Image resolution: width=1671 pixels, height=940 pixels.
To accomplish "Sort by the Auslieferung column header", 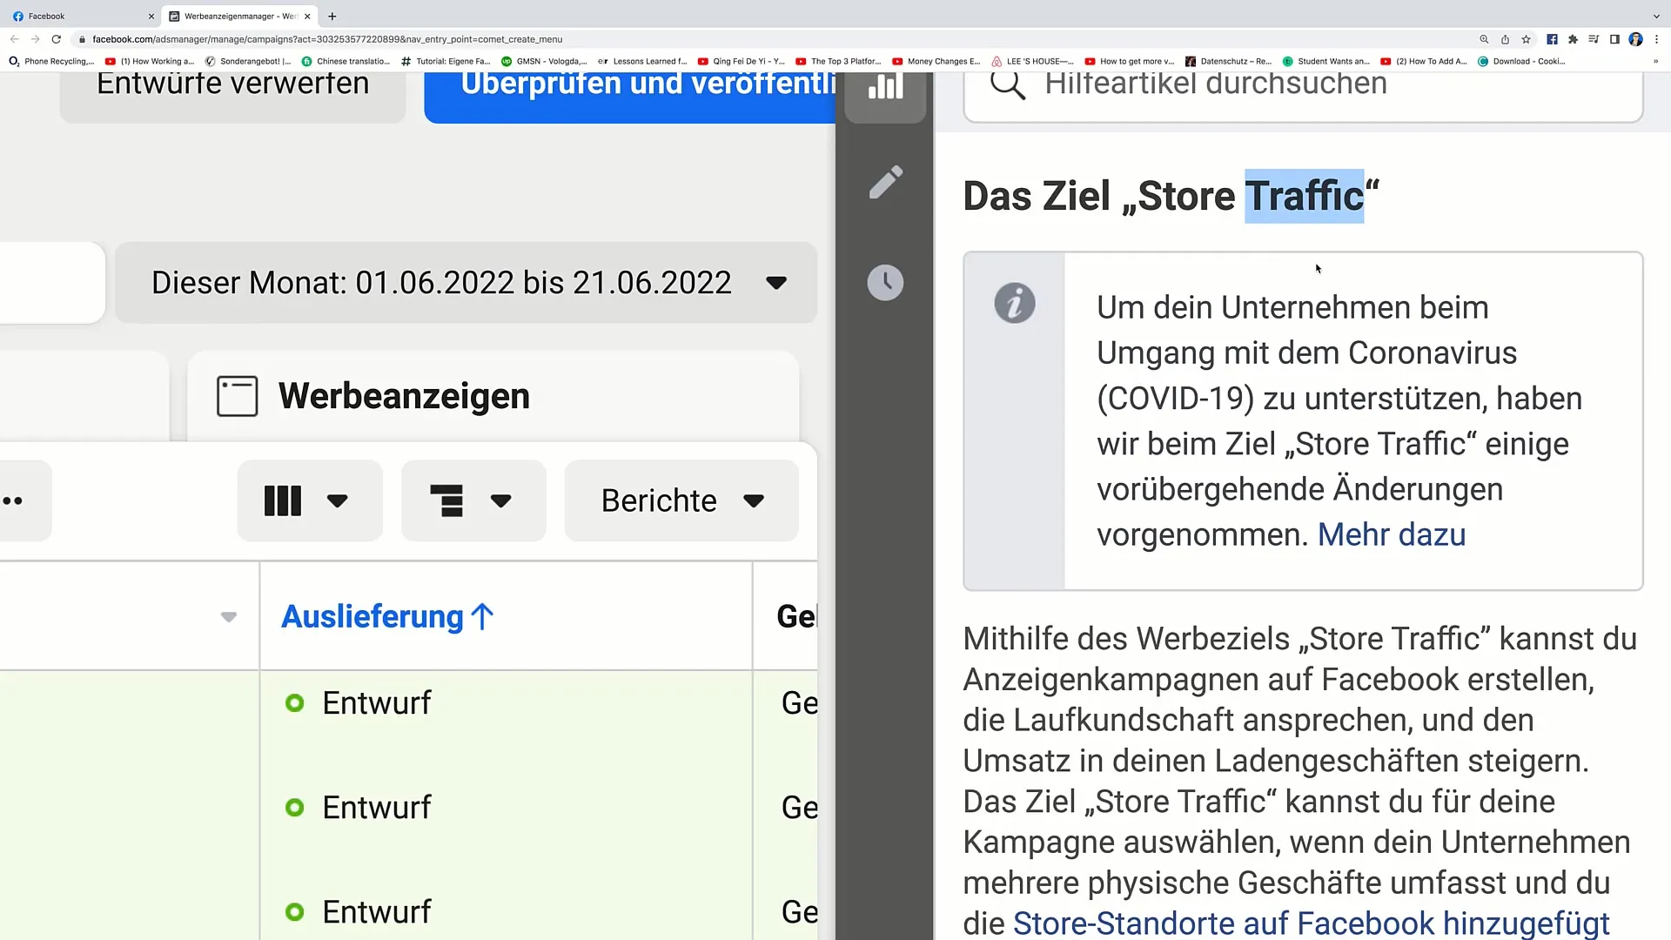I will click(x=387, y=616).
